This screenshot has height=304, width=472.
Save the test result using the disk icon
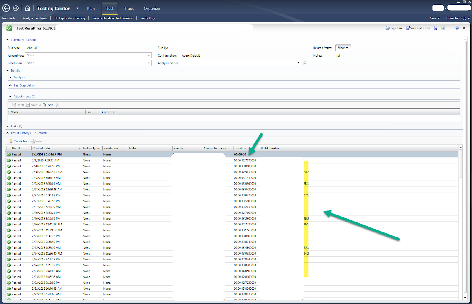pyautogui.click(x=436, y=28)
